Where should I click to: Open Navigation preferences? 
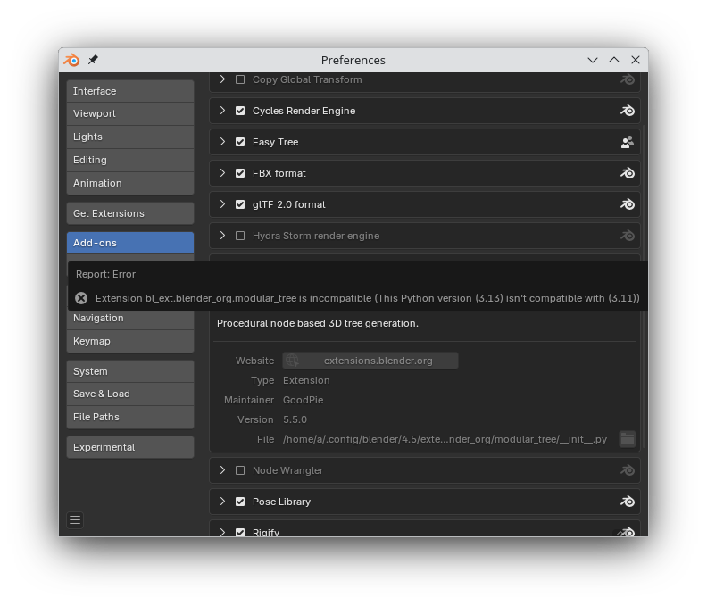[130, 319]
